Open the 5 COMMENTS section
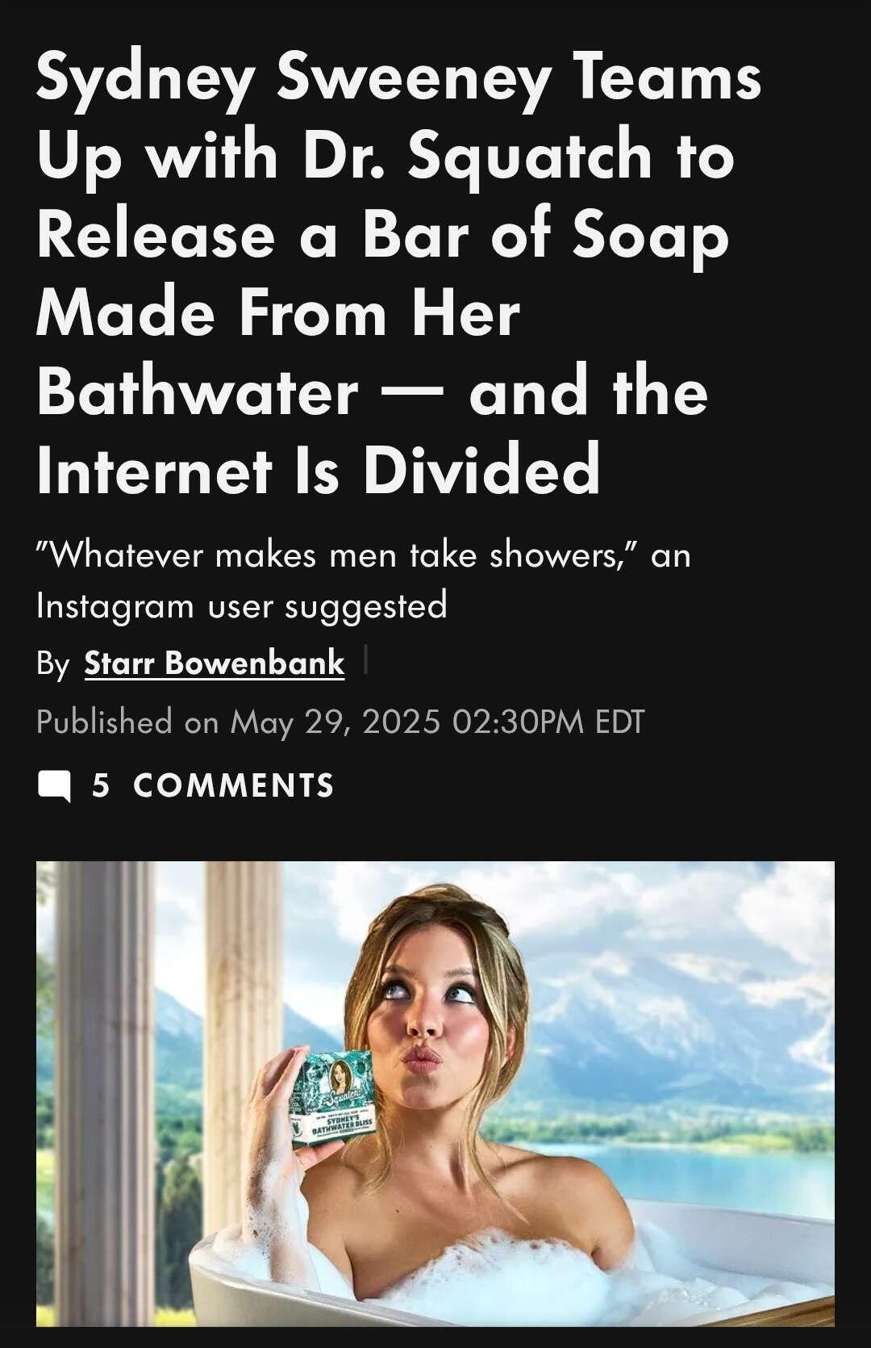Image resolution: width=871 pixels, height=1348 pixels. [185, 785]
